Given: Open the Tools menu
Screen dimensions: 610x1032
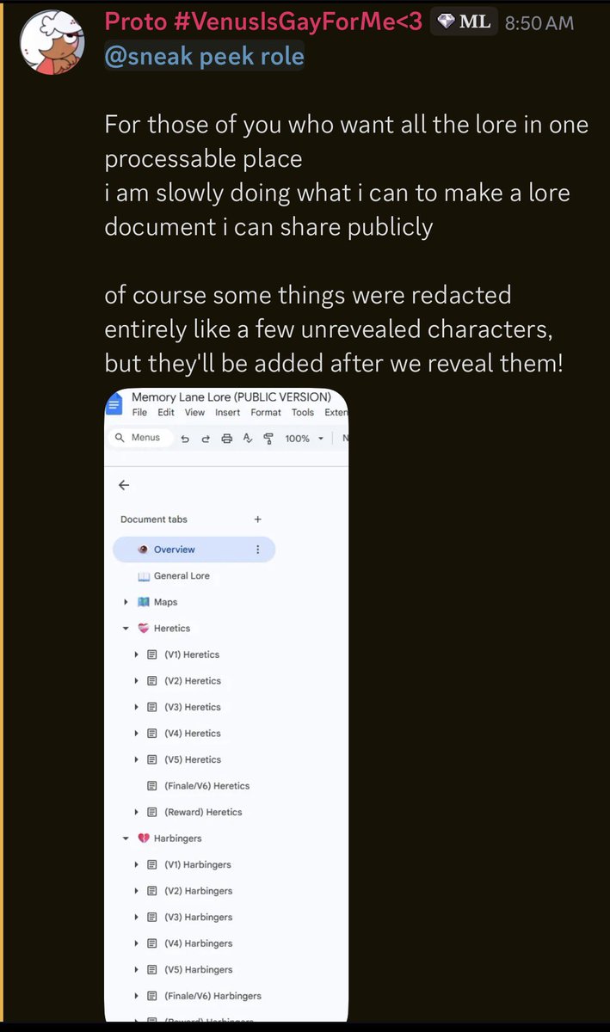Looking at the screenshot, I should [x=303, y=413].
